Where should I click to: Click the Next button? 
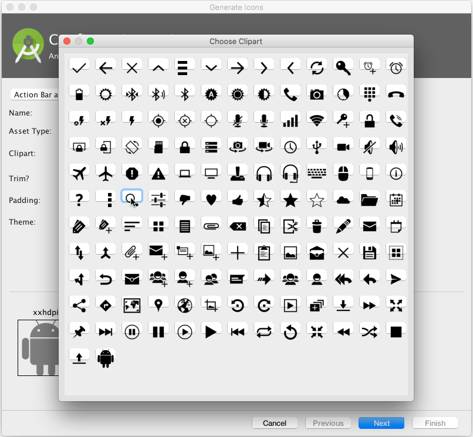pyautogui.click(x=381, y=422)
